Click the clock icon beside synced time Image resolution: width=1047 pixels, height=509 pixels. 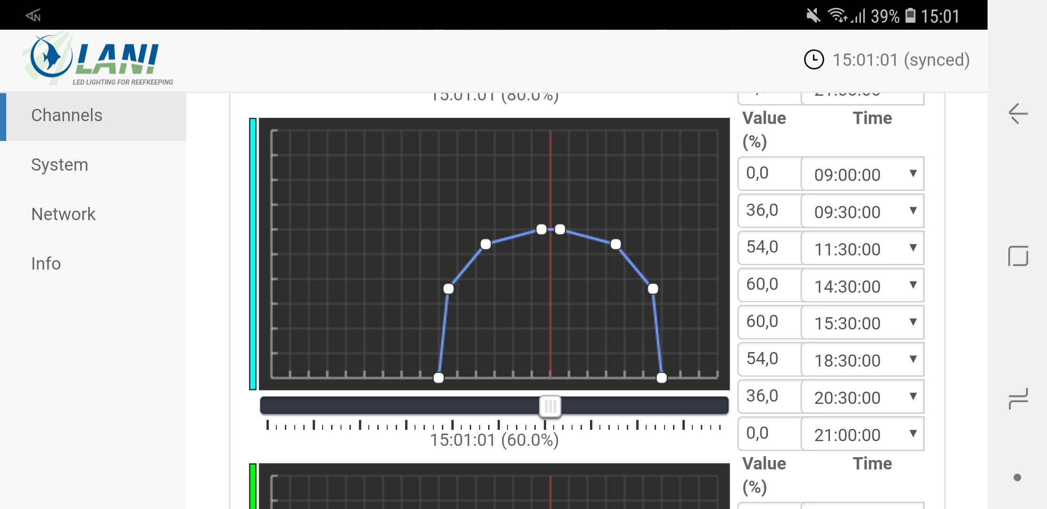click(x=814, y=60)
